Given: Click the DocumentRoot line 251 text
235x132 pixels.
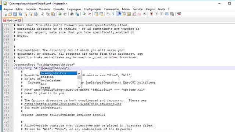Looking at the screenshot, I should click(x=44, y=65).
